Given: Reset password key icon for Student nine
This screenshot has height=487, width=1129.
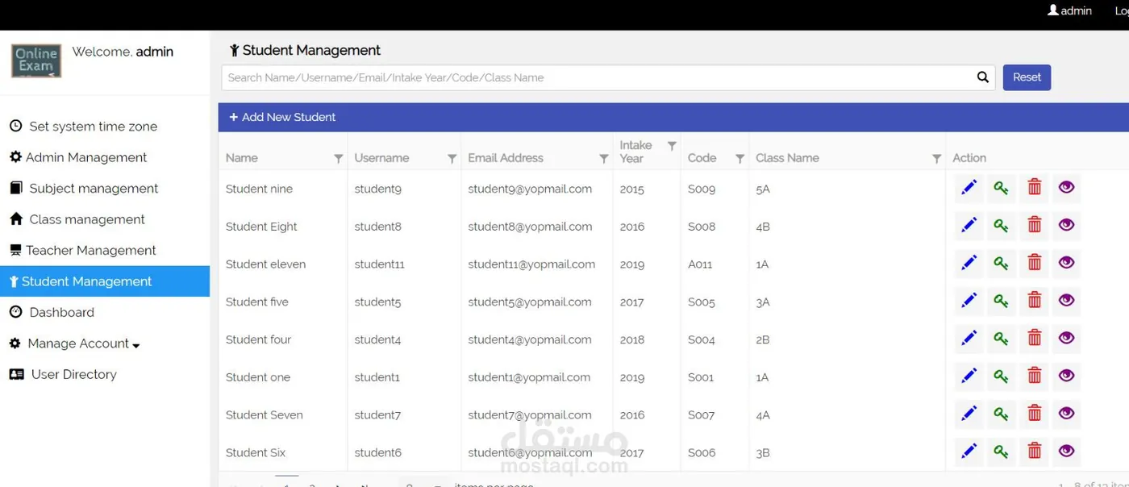Looking at the screenshot, I should point(1002,188).
